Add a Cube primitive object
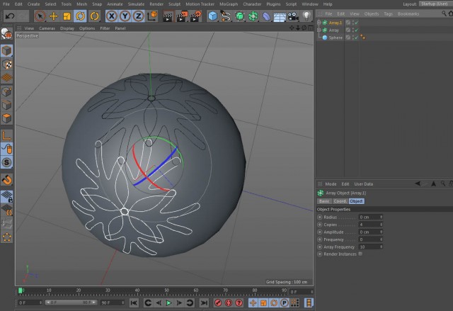The height and width of the screenshot is (311, 453). click(213, 16)
